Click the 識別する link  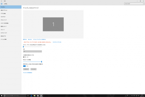click(x=25, y=39)
